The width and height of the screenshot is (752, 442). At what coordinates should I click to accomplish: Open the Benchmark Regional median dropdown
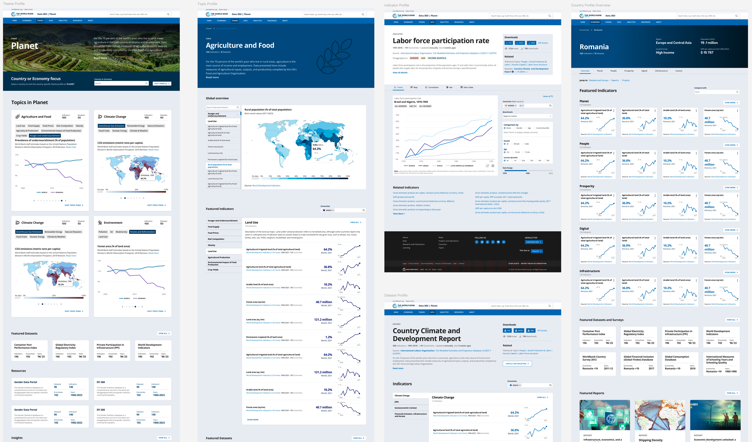tap(527, 116)
